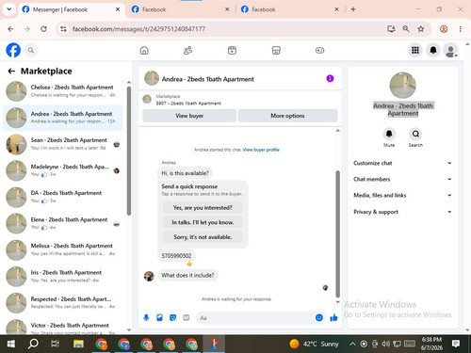
Task: Open the Facebook menu grid icon
Action: (415, 50)
